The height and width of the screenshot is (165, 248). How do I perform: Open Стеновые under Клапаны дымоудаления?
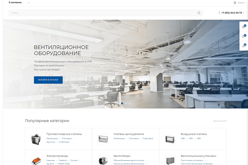point(134,139)
